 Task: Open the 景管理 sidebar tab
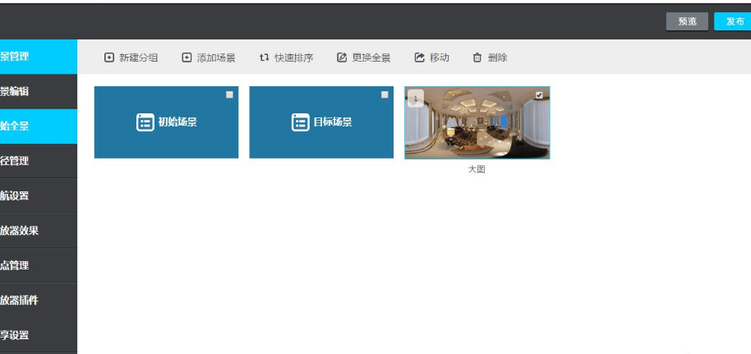coord(39,57)
